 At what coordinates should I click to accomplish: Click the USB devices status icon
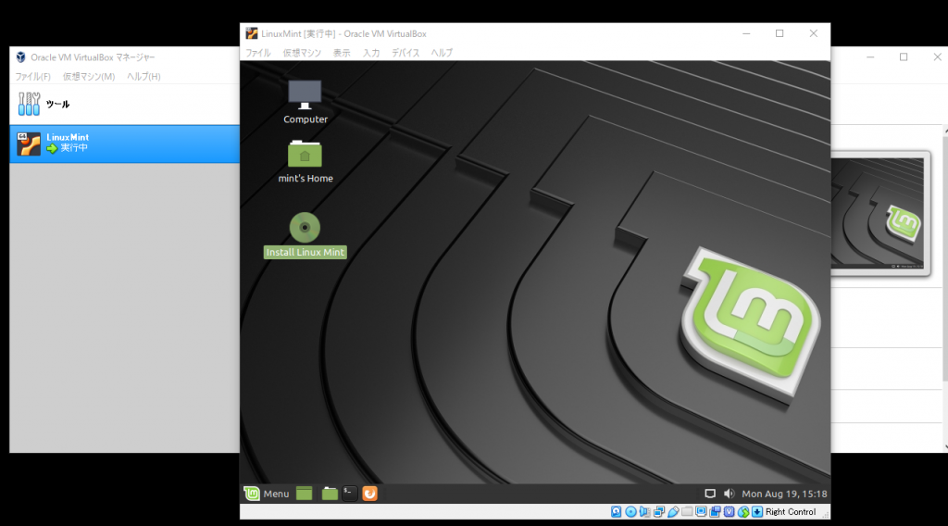tap(673, 511)
